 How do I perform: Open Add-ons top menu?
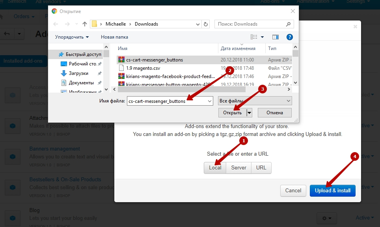click(272, 2)
